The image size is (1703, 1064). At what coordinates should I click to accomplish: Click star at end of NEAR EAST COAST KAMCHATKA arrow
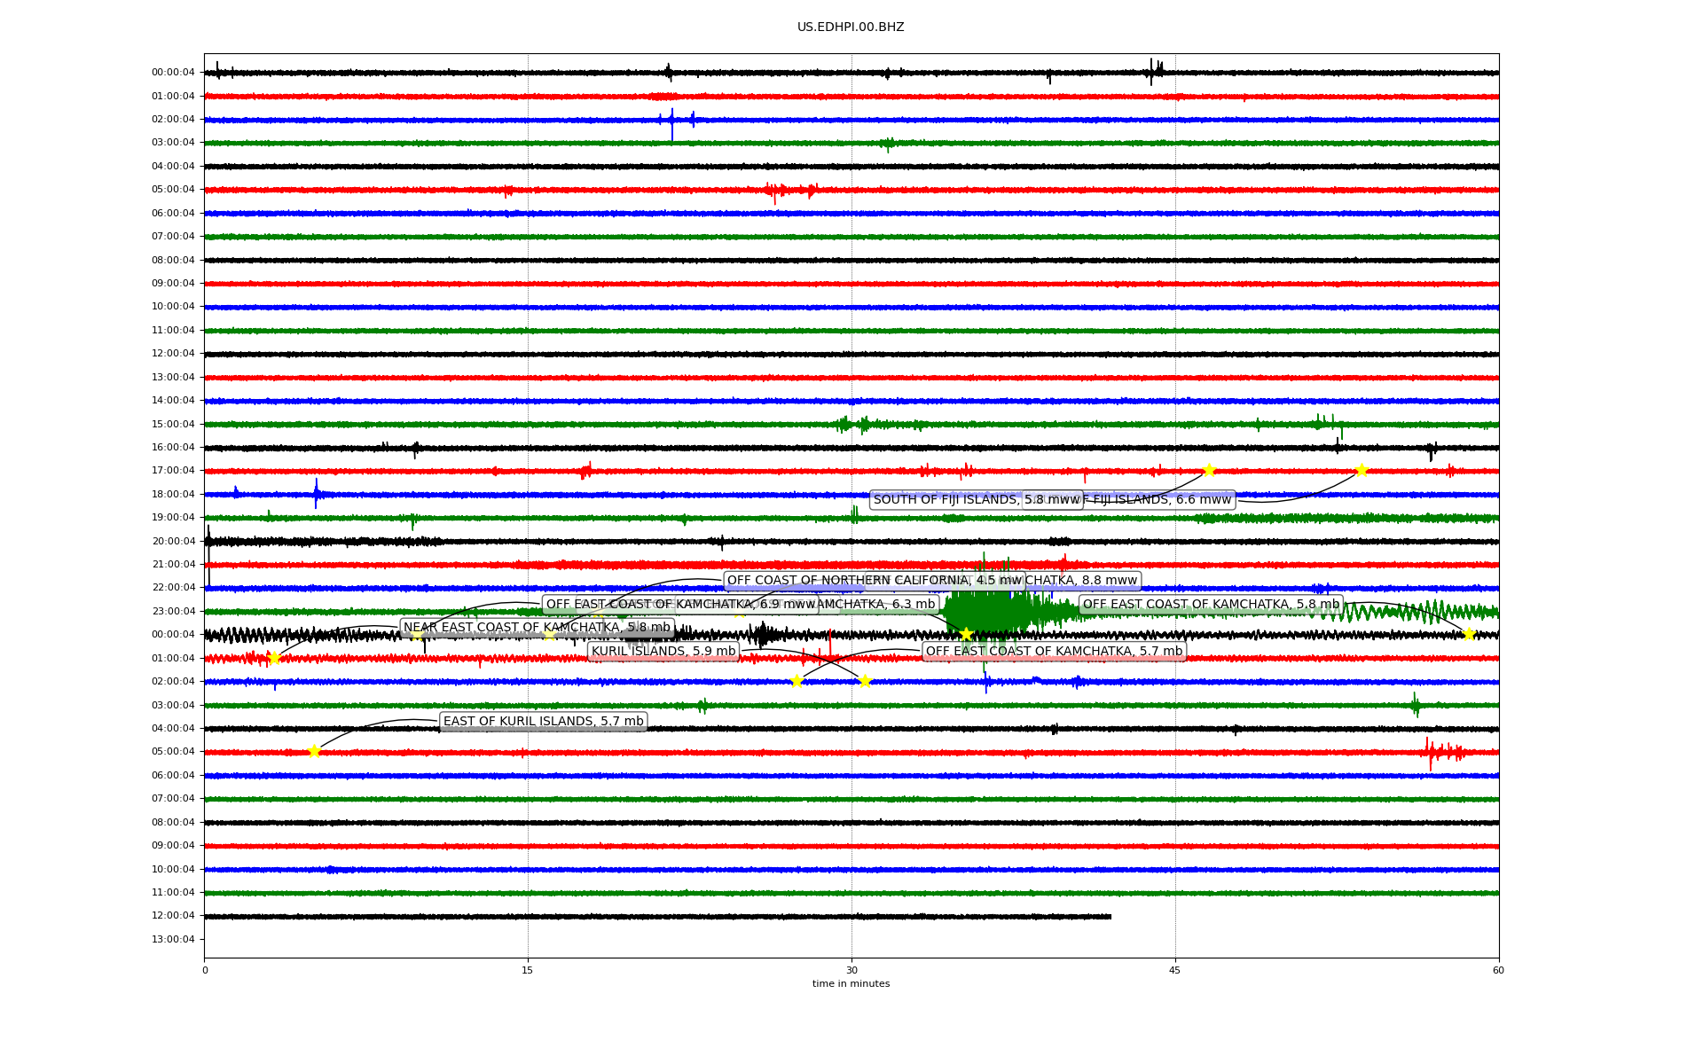[x=274, y=658]
